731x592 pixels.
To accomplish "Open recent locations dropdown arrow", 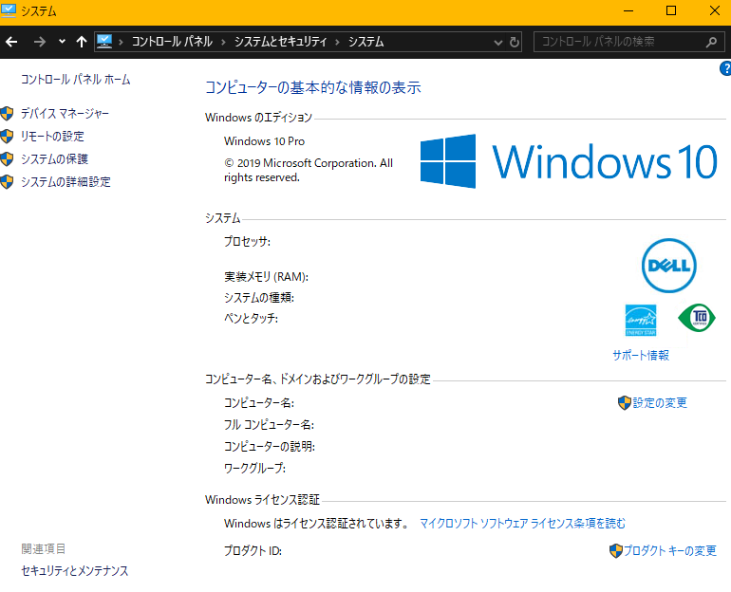I will 62,42.
